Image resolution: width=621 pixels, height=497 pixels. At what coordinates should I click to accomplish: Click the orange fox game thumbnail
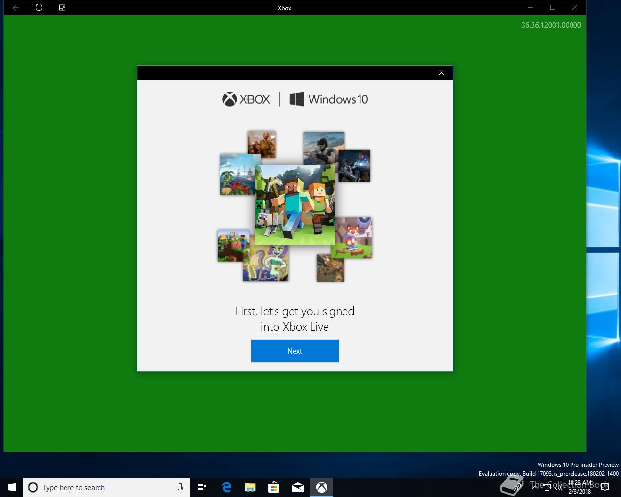pyautogui.click(x=353, y=238)
